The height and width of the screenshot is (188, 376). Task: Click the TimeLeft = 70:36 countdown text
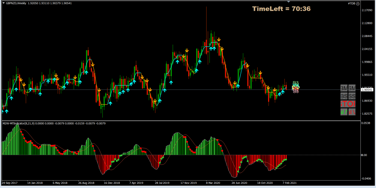tap(281, 9)
